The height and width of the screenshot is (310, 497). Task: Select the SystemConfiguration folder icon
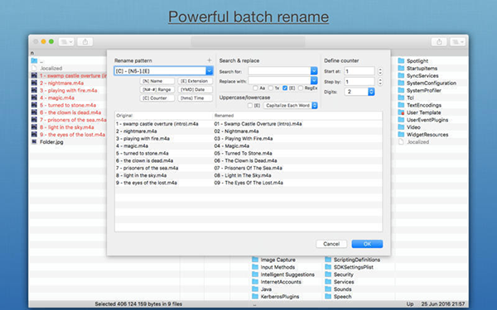[x=401, y=83]
